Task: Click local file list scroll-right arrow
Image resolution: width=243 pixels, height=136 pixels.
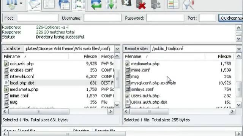Action: [110, 111]
